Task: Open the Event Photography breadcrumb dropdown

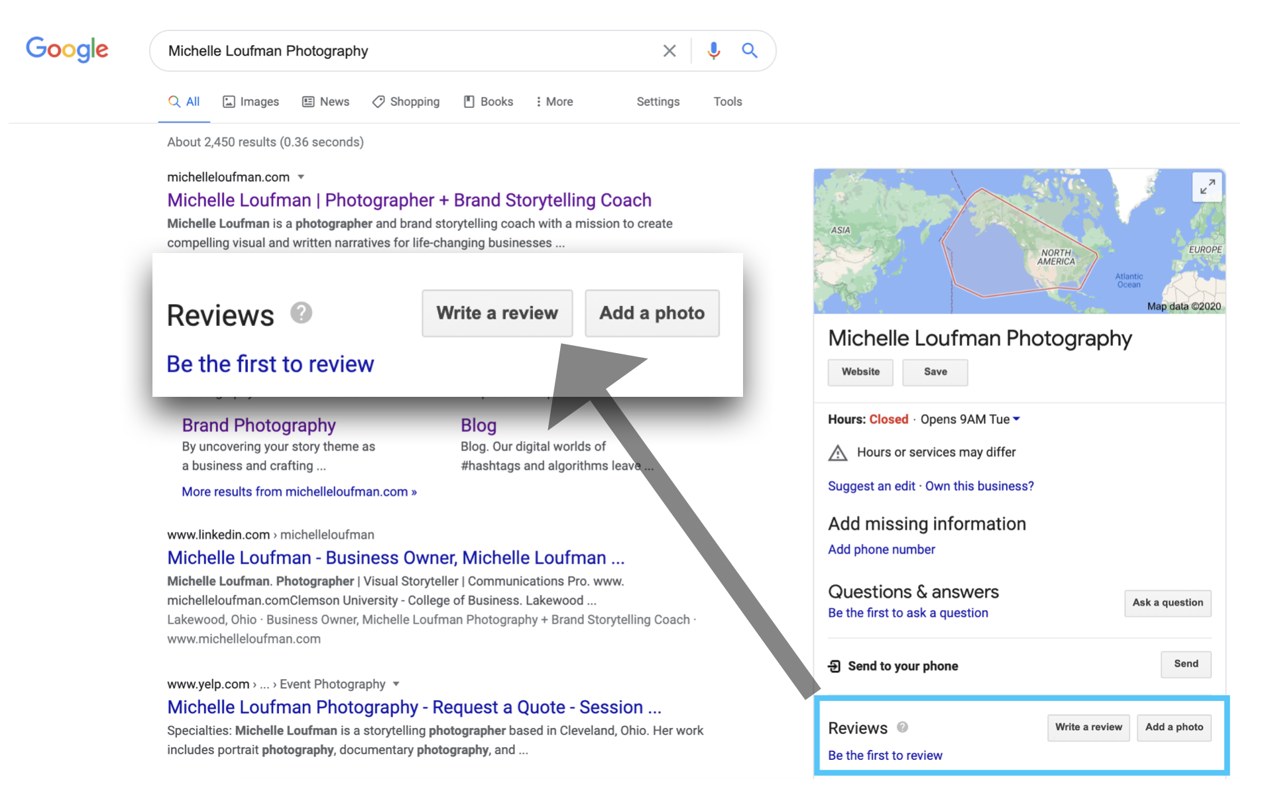Action: (x=396, y=684)
